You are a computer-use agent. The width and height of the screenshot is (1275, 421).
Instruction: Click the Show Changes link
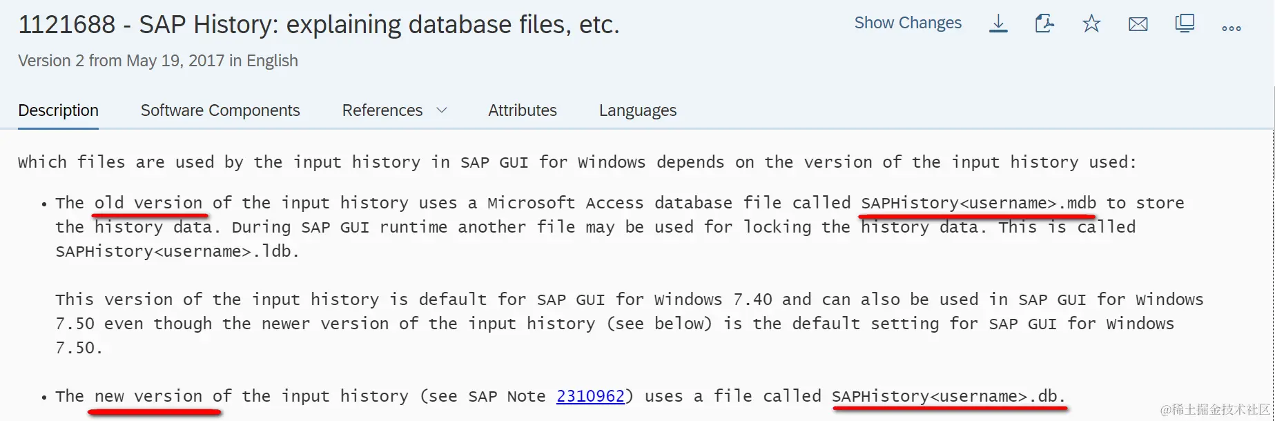pos(907,23)
